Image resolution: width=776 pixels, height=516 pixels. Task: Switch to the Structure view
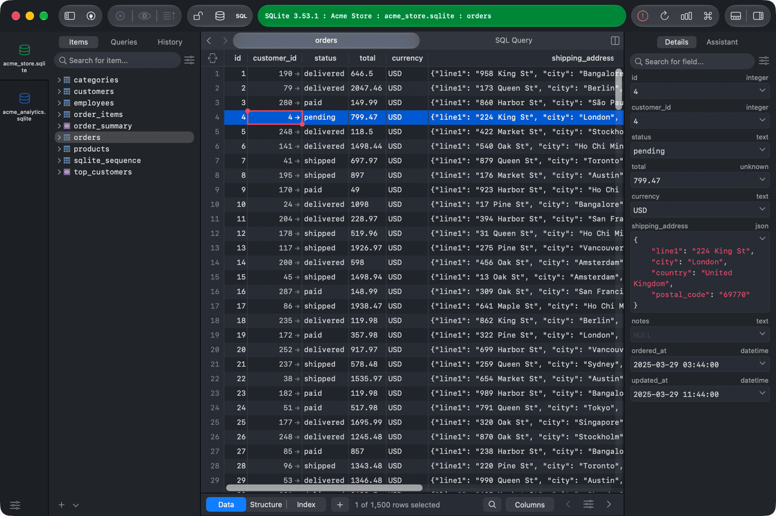pos(266,504)
